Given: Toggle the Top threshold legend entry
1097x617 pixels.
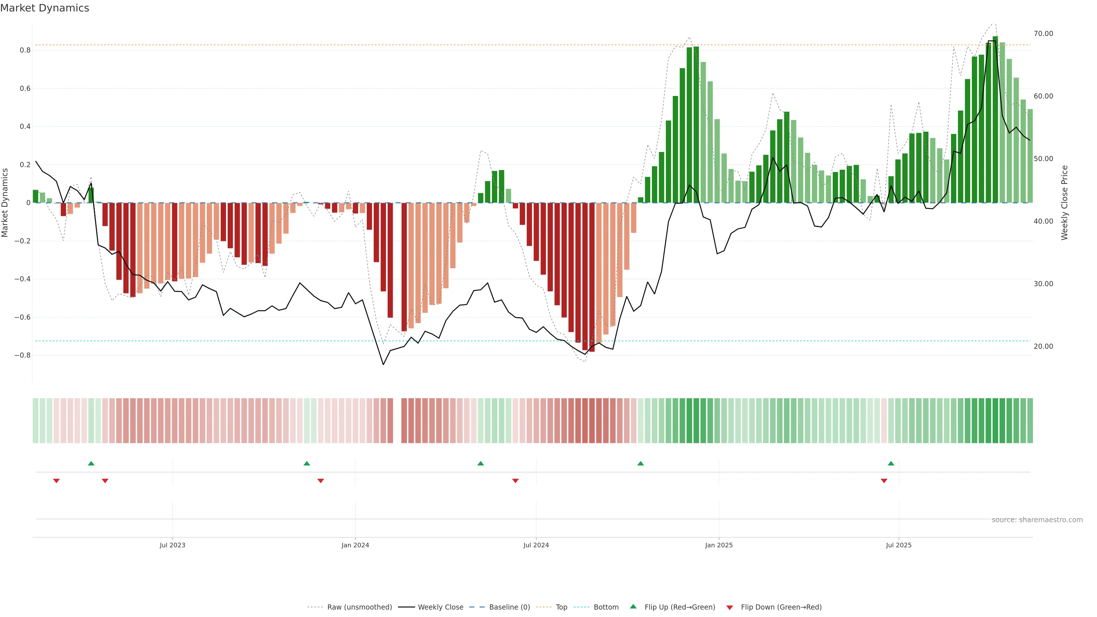Looking at the screenshot, I should coord(561,607).
